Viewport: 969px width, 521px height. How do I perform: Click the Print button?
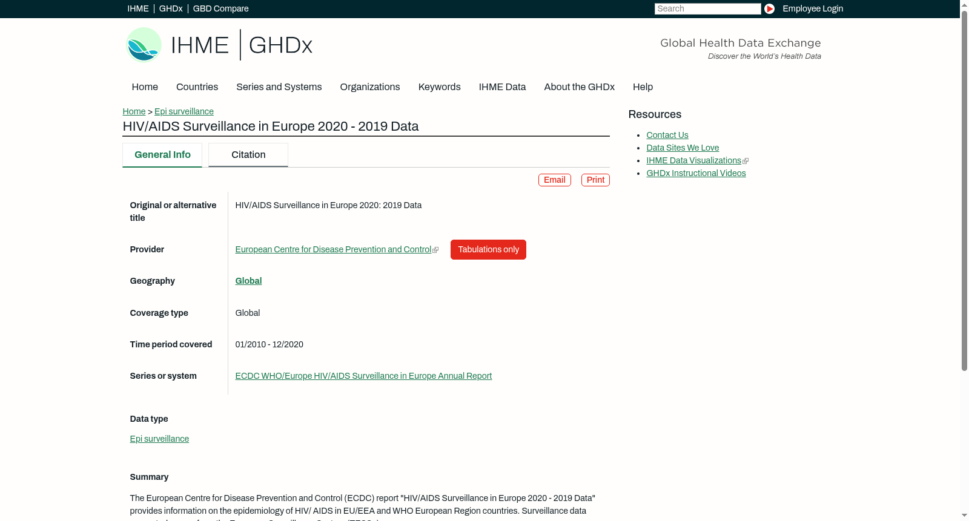tap(595, 180)
